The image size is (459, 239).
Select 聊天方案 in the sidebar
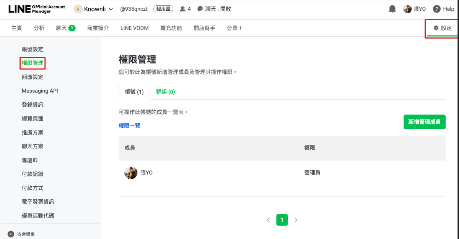(33, 146)
